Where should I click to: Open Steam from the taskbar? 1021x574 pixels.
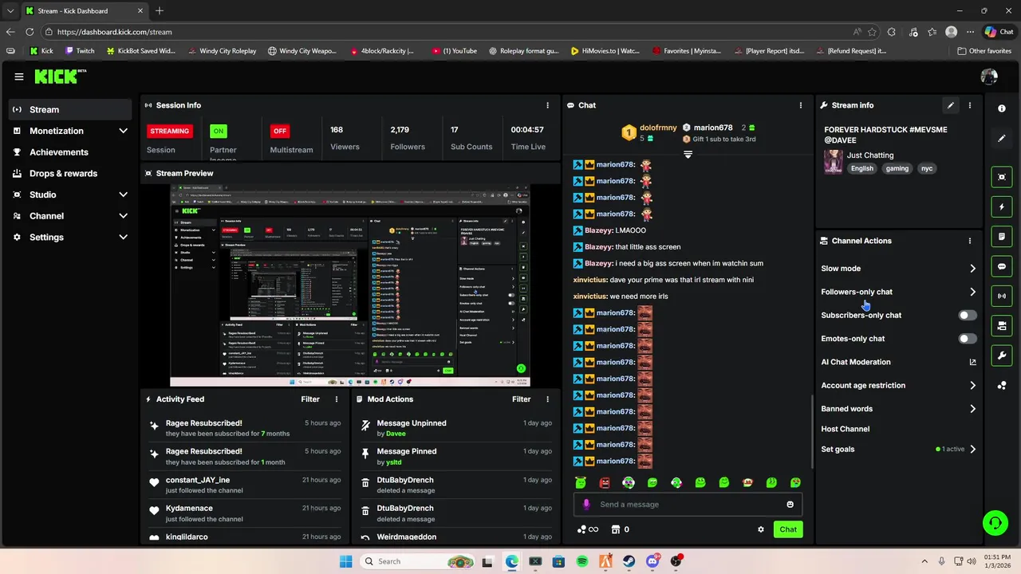click(629, 561)
